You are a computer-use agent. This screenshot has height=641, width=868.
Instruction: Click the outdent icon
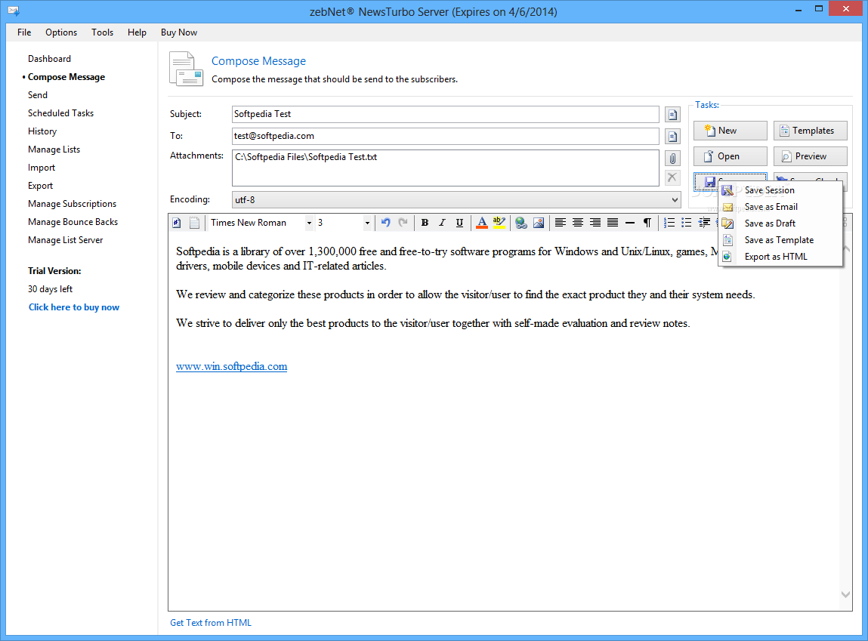pos(704,223)
